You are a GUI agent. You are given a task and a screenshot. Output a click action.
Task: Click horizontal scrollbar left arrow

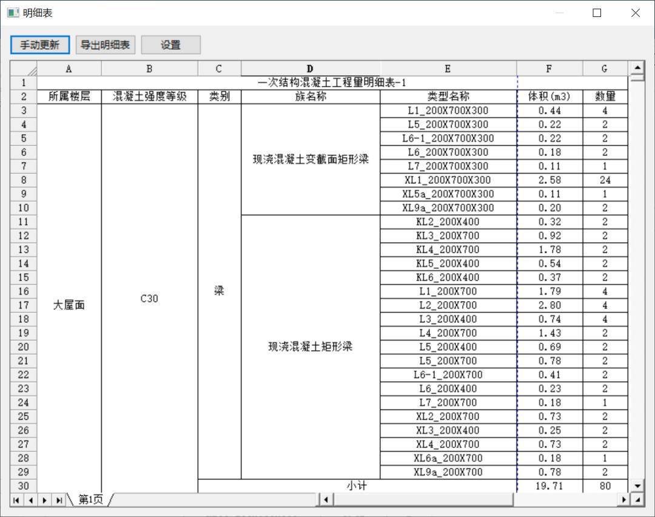click(x=326, y=499)
